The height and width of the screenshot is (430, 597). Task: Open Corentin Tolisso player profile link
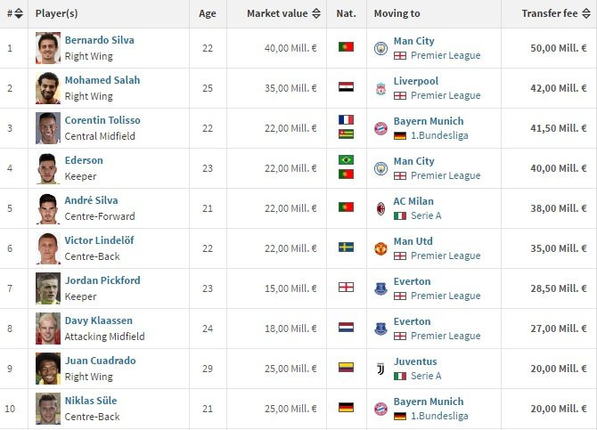point(102,120)
